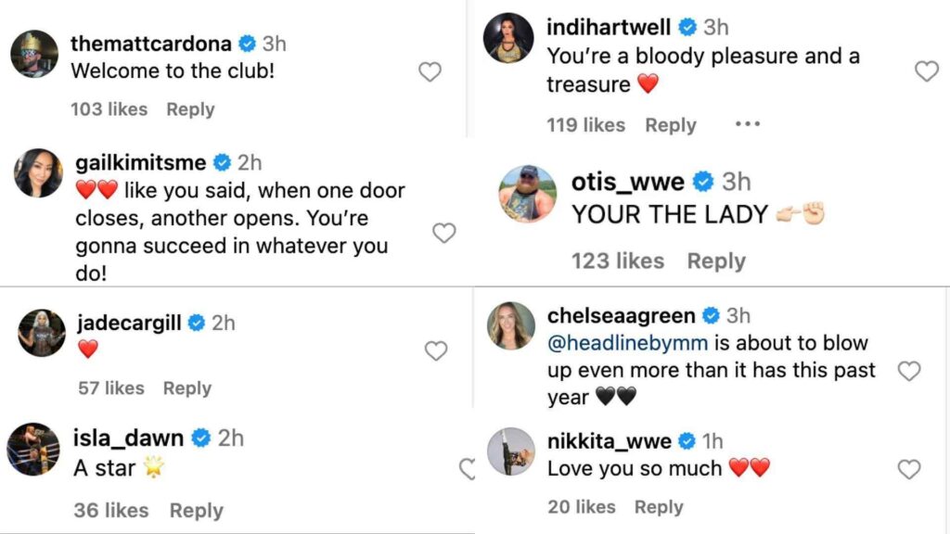This screenshot has width=950, height=534.
Task: Open otis_wwe's profile picture
Action: [527, 194]
